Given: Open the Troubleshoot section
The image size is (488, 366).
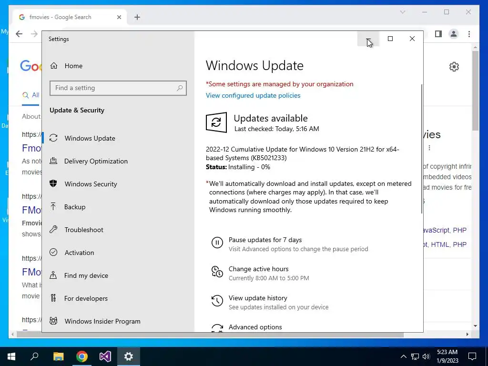Looking at the screenshot, I should (84, 230).
